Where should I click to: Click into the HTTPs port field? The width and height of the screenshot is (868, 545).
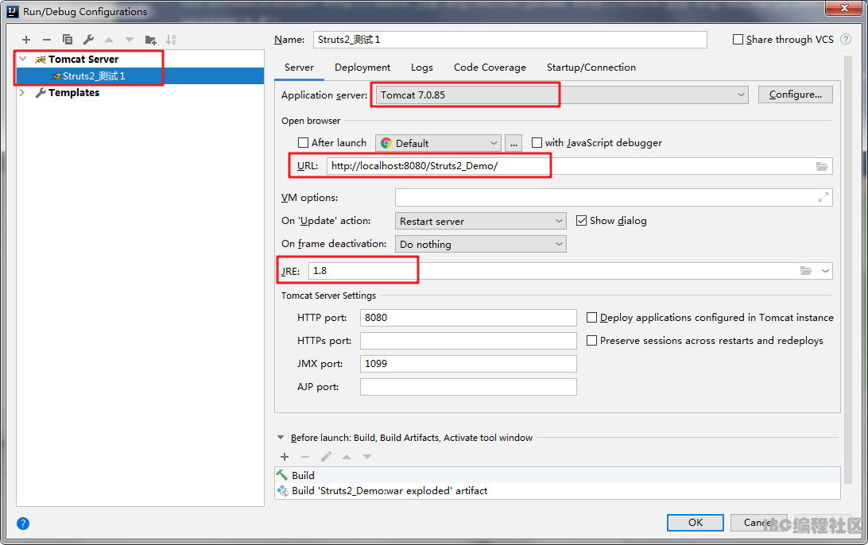tap(468, 341)
